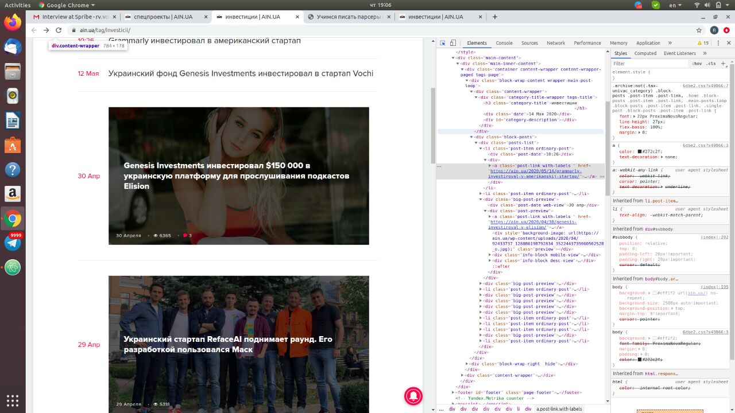The width and height of the screenshot is (735, 413).
Task: Reload the ain.ua page
Action: pyautogui.click(x=59, y=30)
